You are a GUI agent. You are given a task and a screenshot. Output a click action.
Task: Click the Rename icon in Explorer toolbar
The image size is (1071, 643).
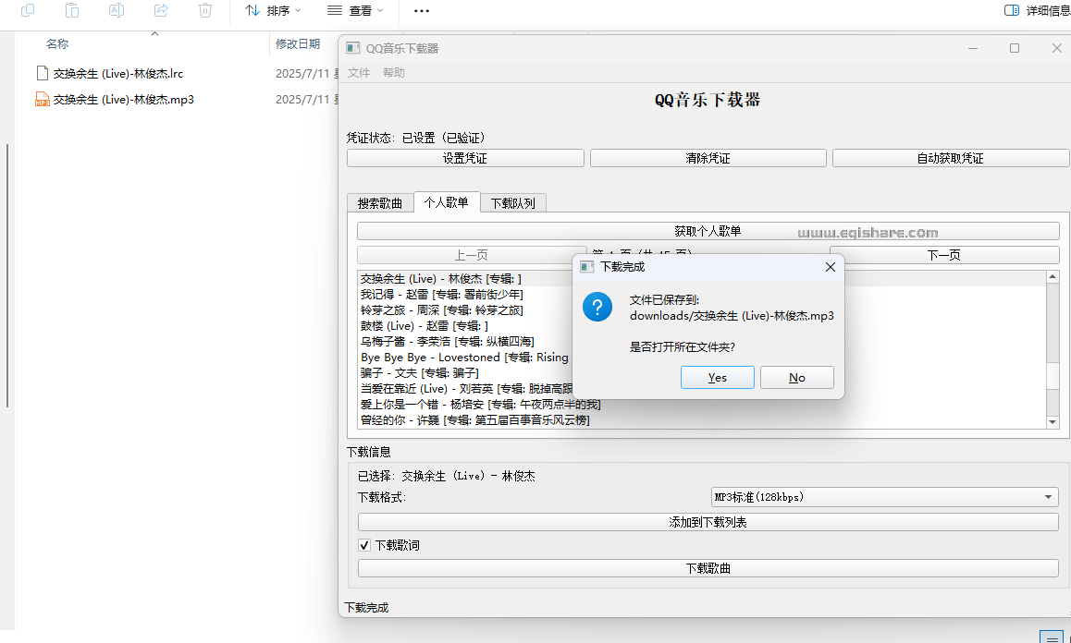(x=116, y=12)
